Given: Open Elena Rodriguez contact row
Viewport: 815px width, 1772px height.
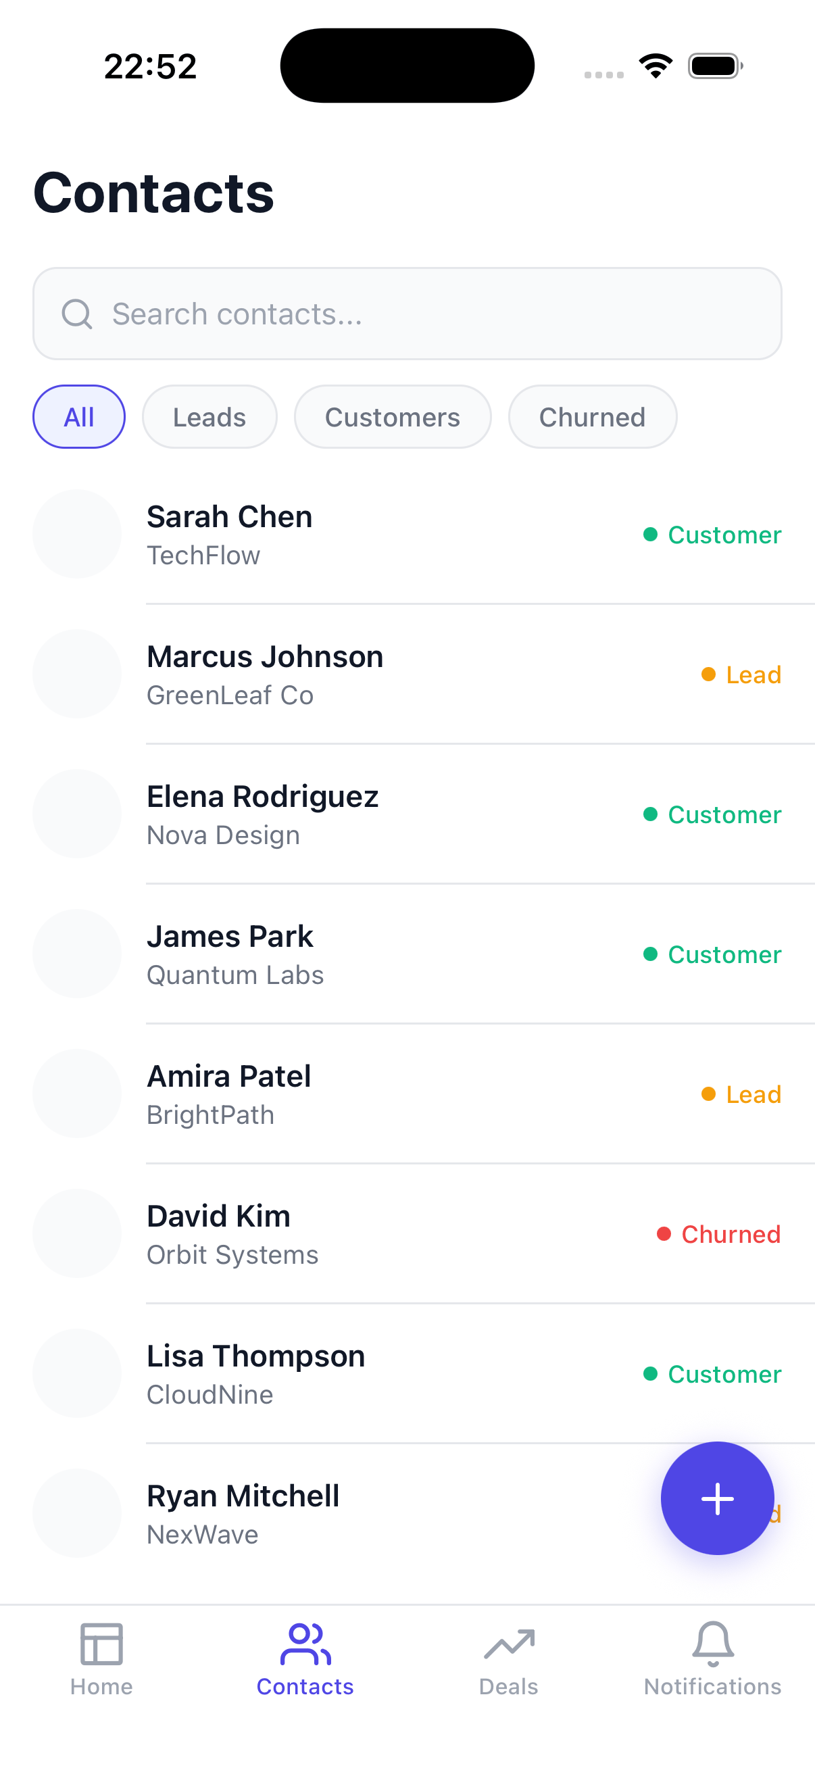Looking at the screenshot, I should click(x=407, y=814).
